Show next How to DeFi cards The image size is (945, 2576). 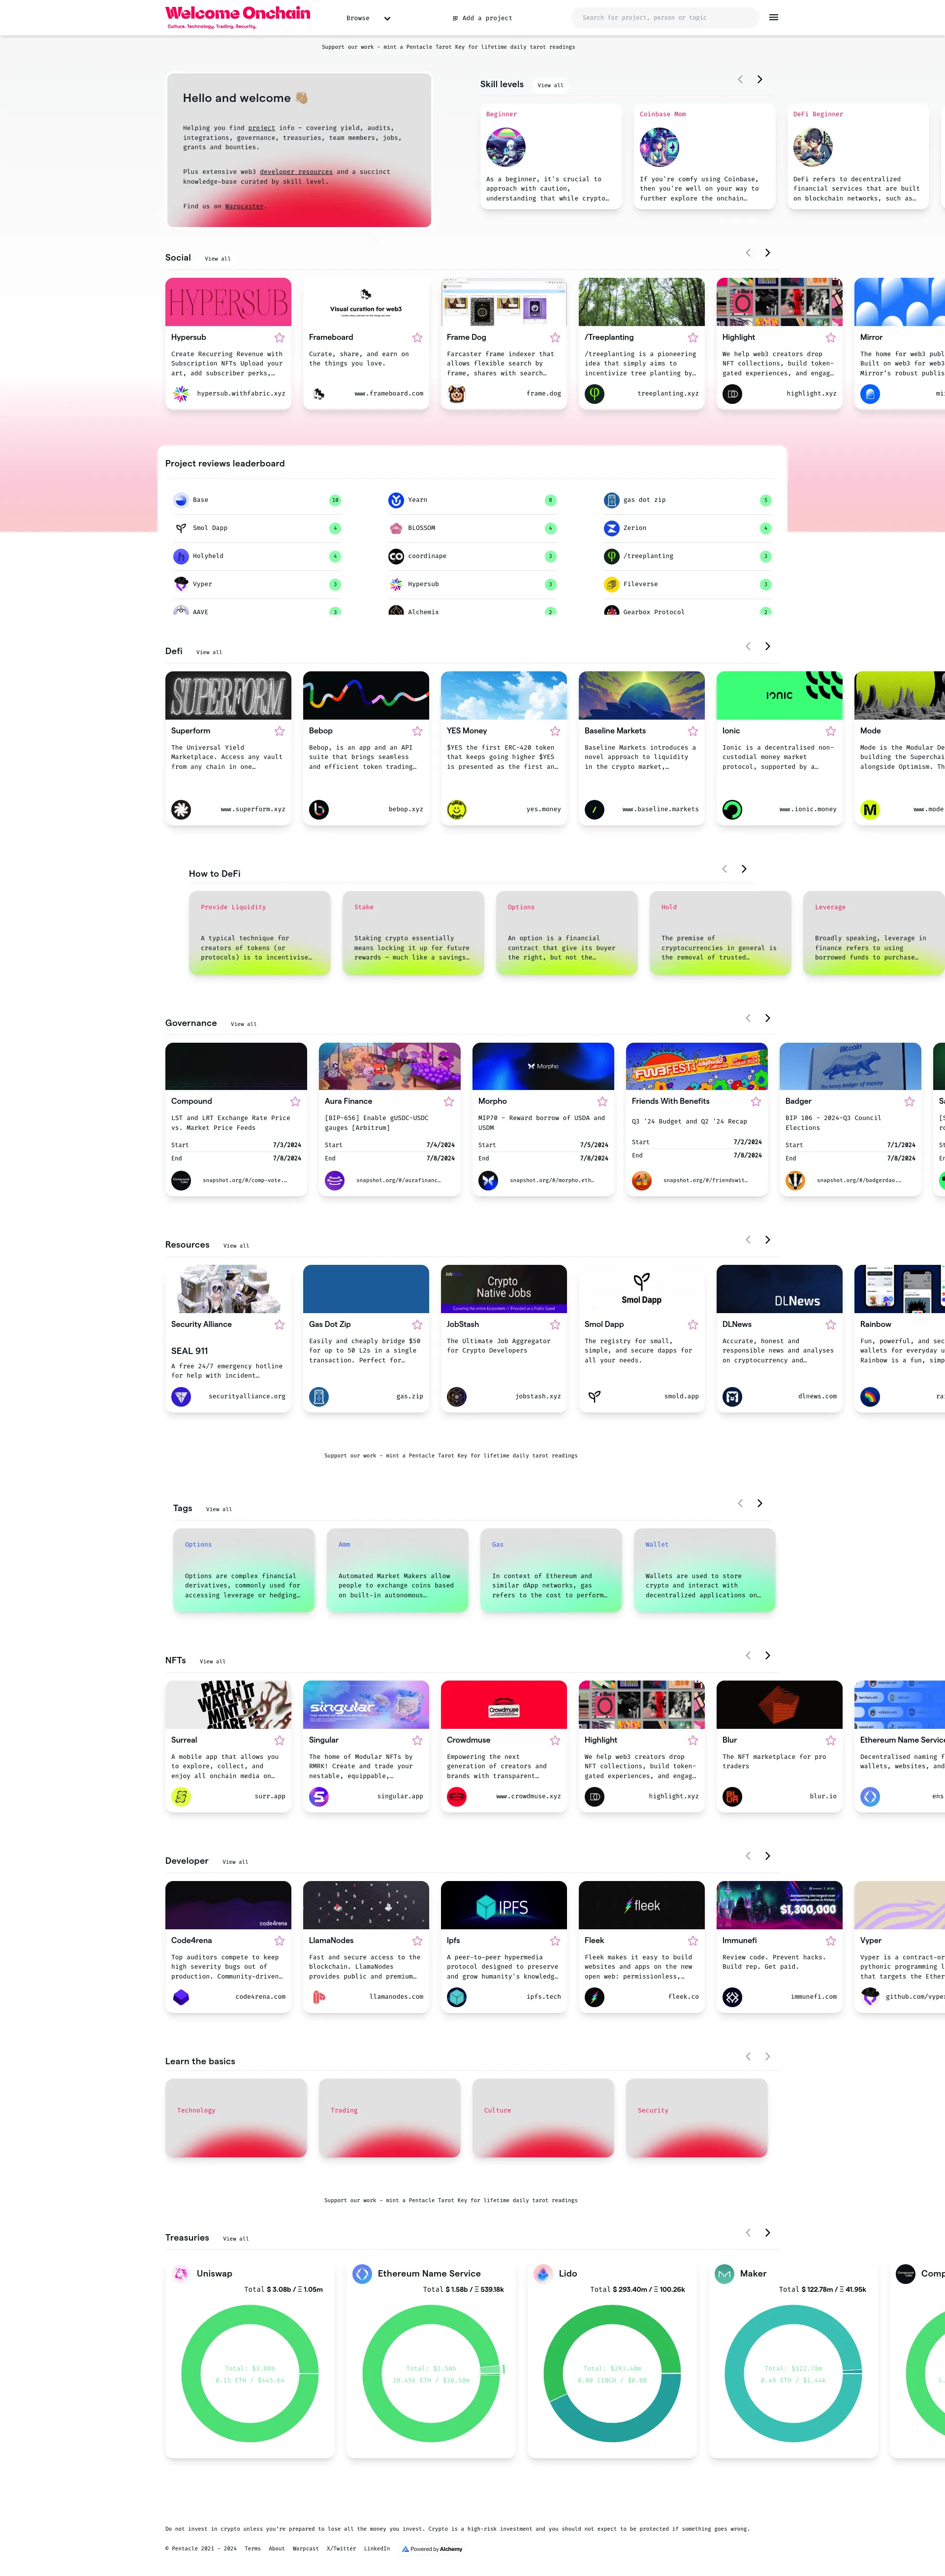click(x=744, y=869)
